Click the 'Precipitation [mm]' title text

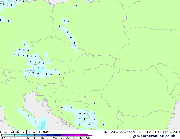pos(18,132)
